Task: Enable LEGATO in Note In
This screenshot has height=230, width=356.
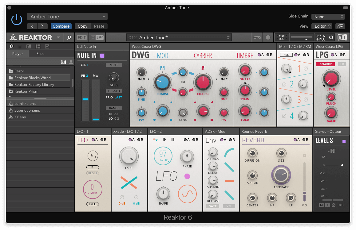Action: (x=114, y=91)
